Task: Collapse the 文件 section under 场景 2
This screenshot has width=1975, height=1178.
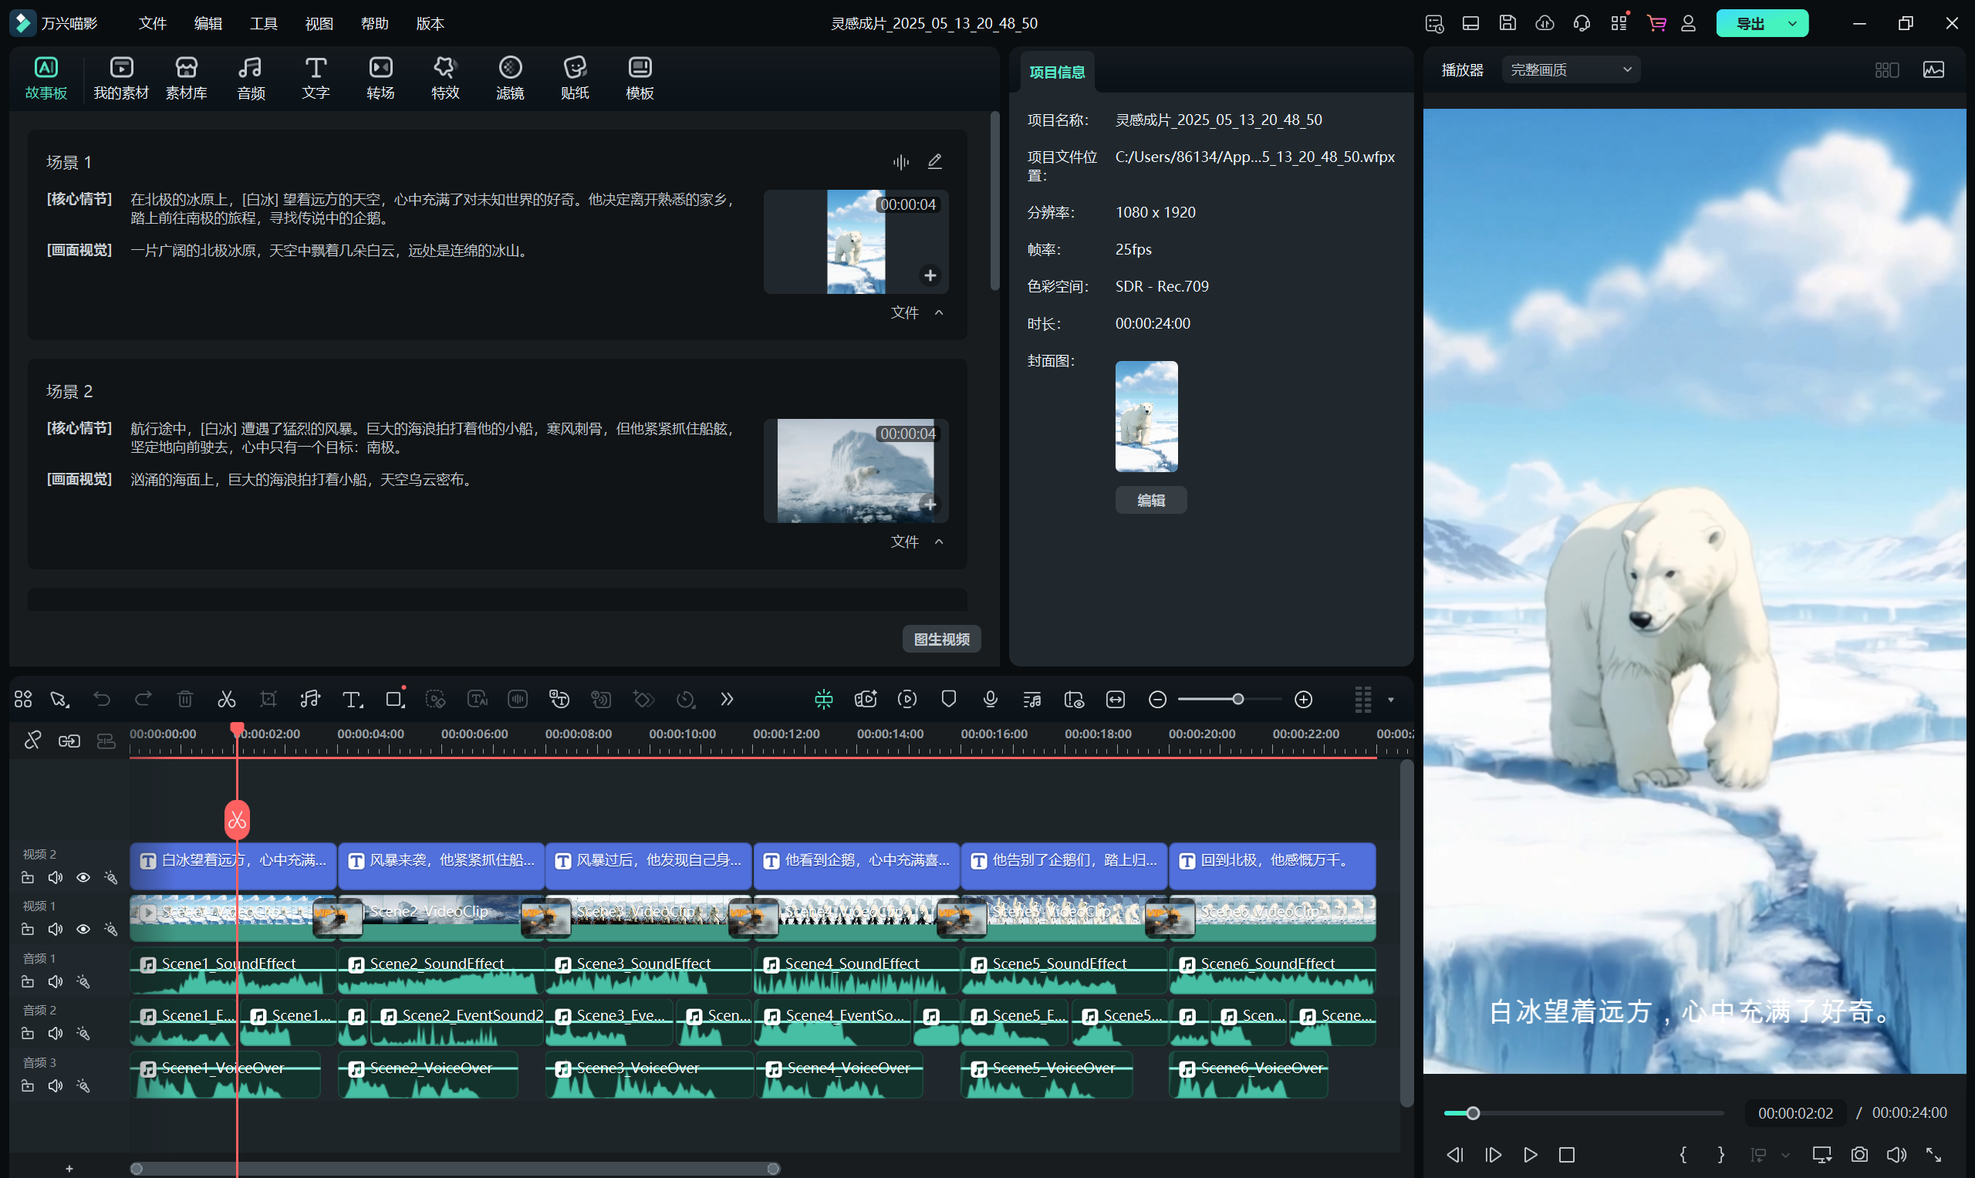Action: point(939,542)
